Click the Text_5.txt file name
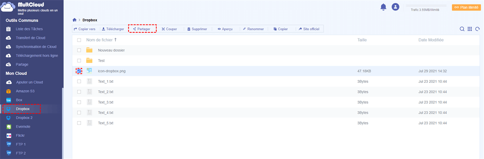Viewport: 484px width, 159px height. coord(106,123)
